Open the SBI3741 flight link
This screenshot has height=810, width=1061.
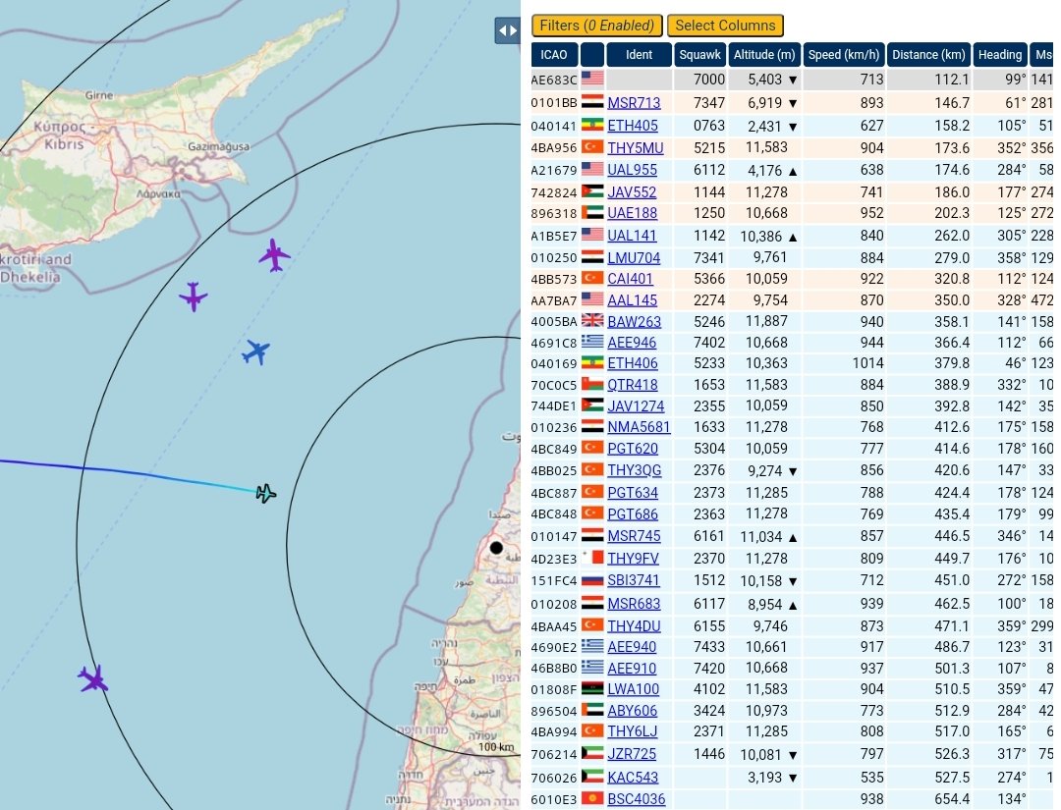633,580
